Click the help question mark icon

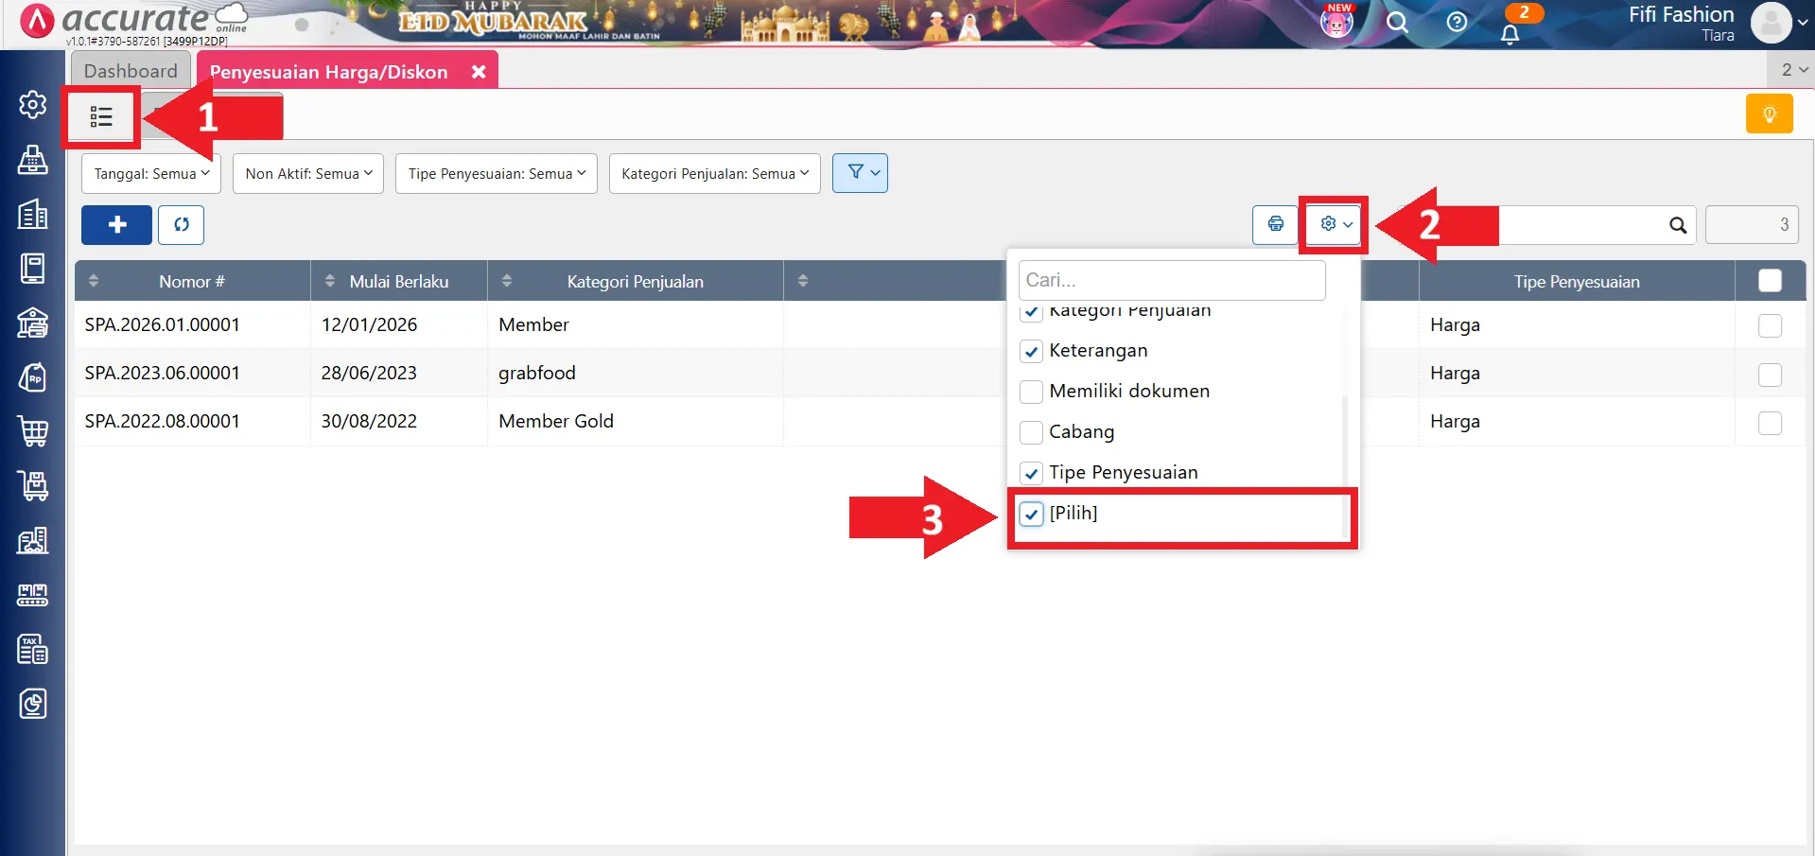1457,22
